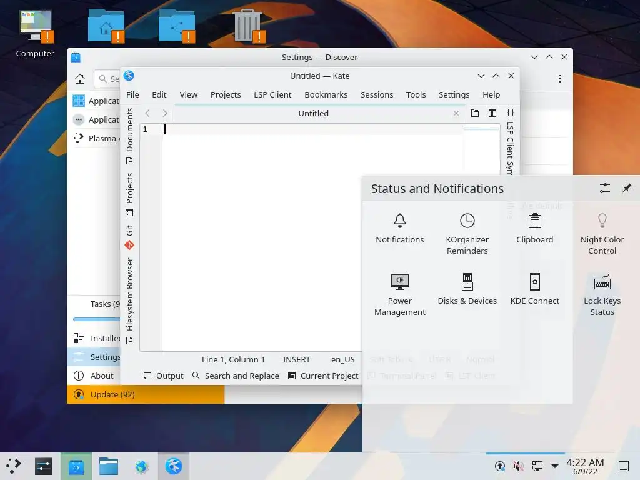Click the muted volume tray icon
Viewport: 640px width, 480px height.
518,466
